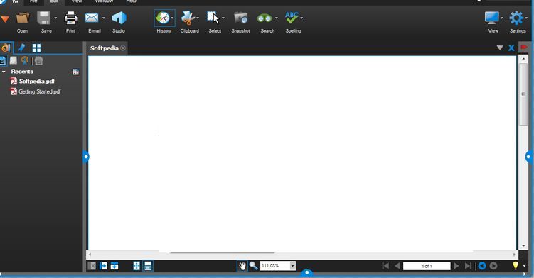This screenshot has width=534, height=278.
Task: Expand the Save button dropdown arrow
Action: [x=55, y=18]
